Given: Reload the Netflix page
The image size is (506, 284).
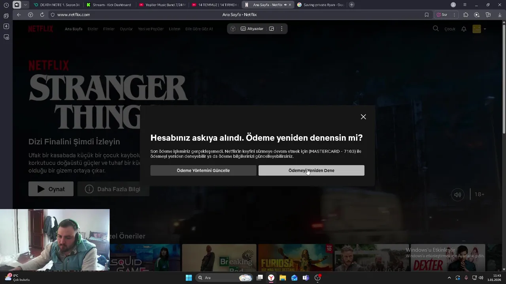Looking at the screenshot, I should click(x=42, y=15).
